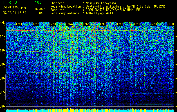The width and height of the screenshot is (177, 112).
Task: Click the Ogata-vill. Akita-Pref. JAPAN text
Action: tap(126, 6)
